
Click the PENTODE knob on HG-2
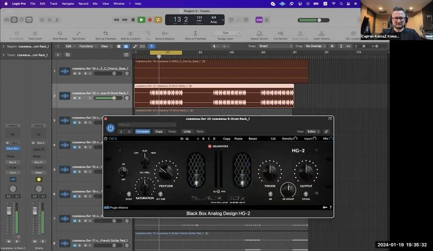click(166, 172)
